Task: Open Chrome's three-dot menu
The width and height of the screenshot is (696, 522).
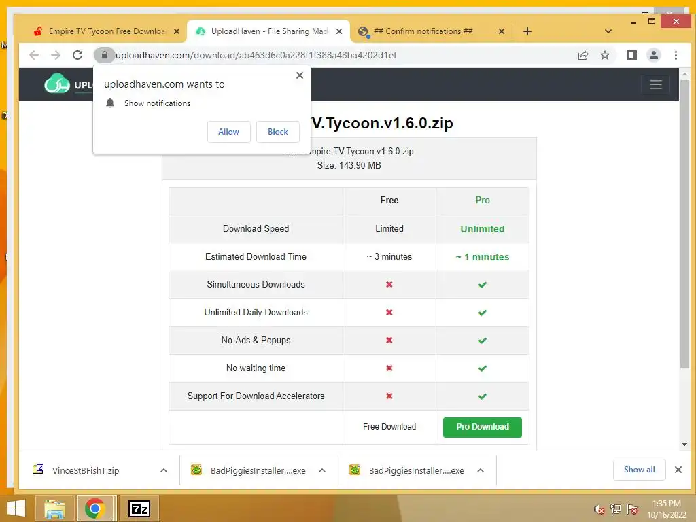Action: [x=676, y=55]
